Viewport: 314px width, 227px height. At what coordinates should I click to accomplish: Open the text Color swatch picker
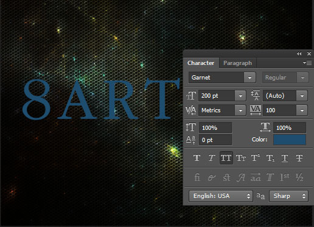point(290,140)
